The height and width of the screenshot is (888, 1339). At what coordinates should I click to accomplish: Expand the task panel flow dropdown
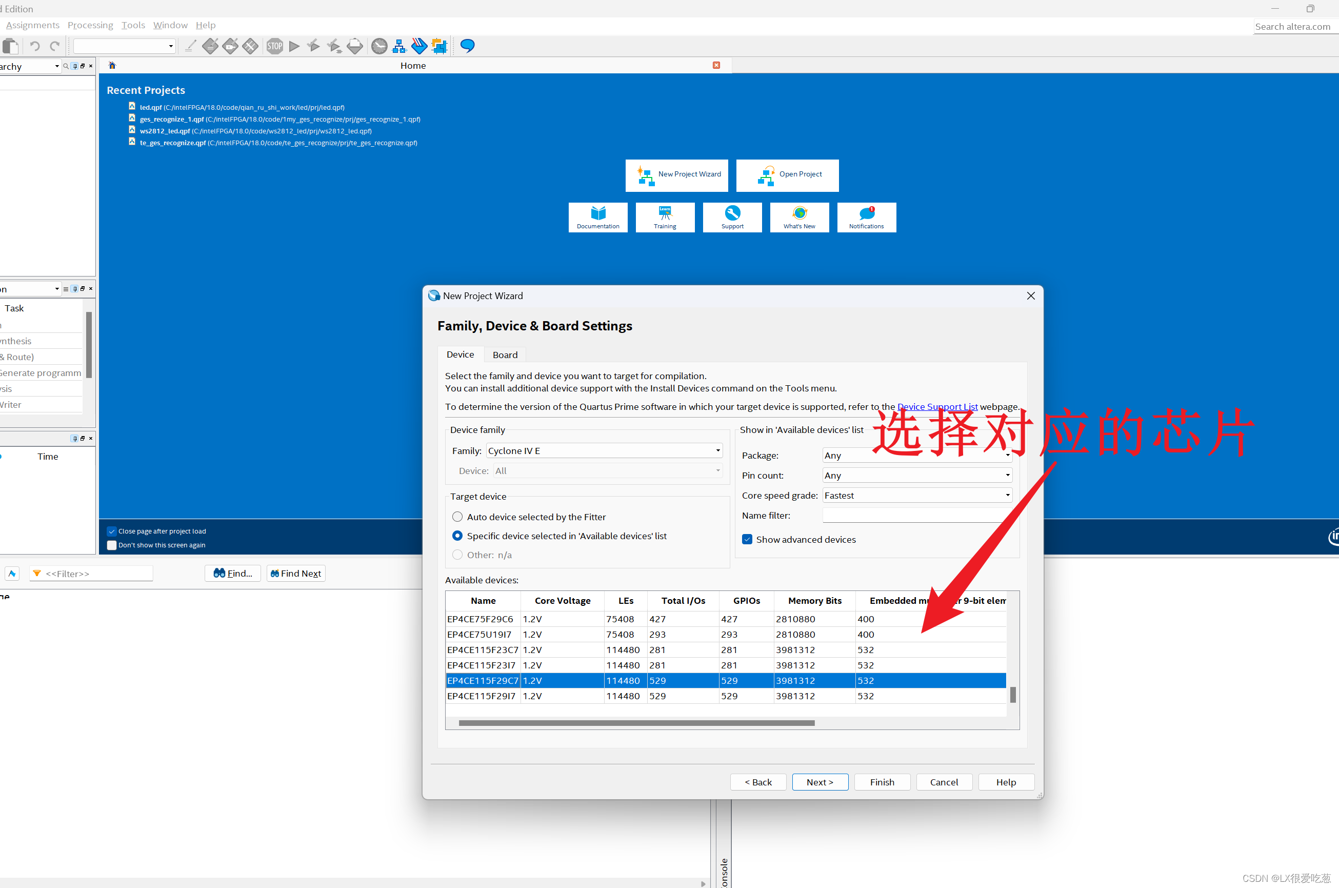(56, 289)
